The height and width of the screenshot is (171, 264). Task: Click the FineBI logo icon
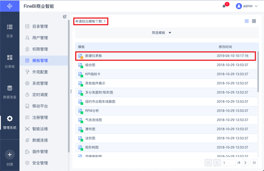pyautogui.click(x=10, y=6)
